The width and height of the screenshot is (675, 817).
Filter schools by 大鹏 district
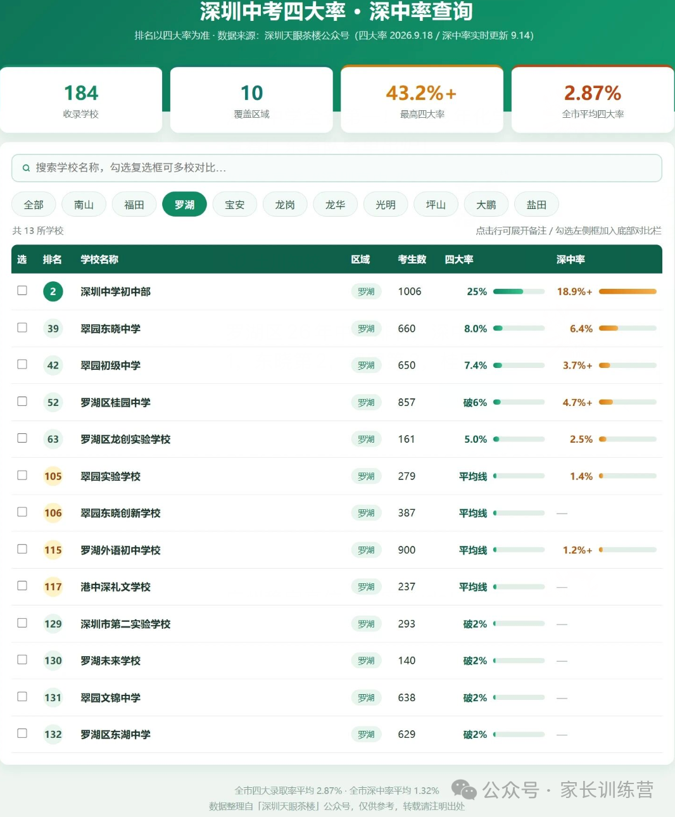click(486, 205)
